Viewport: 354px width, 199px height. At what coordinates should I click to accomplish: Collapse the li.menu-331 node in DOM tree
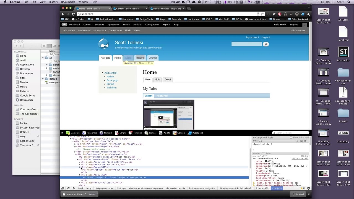point(80,167)
